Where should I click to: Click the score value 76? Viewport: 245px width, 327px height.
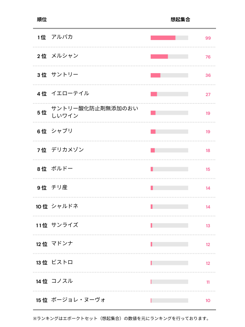tap(208, 57)
